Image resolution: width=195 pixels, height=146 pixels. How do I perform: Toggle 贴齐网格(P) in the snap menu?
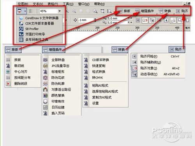[x=158, y=56]
